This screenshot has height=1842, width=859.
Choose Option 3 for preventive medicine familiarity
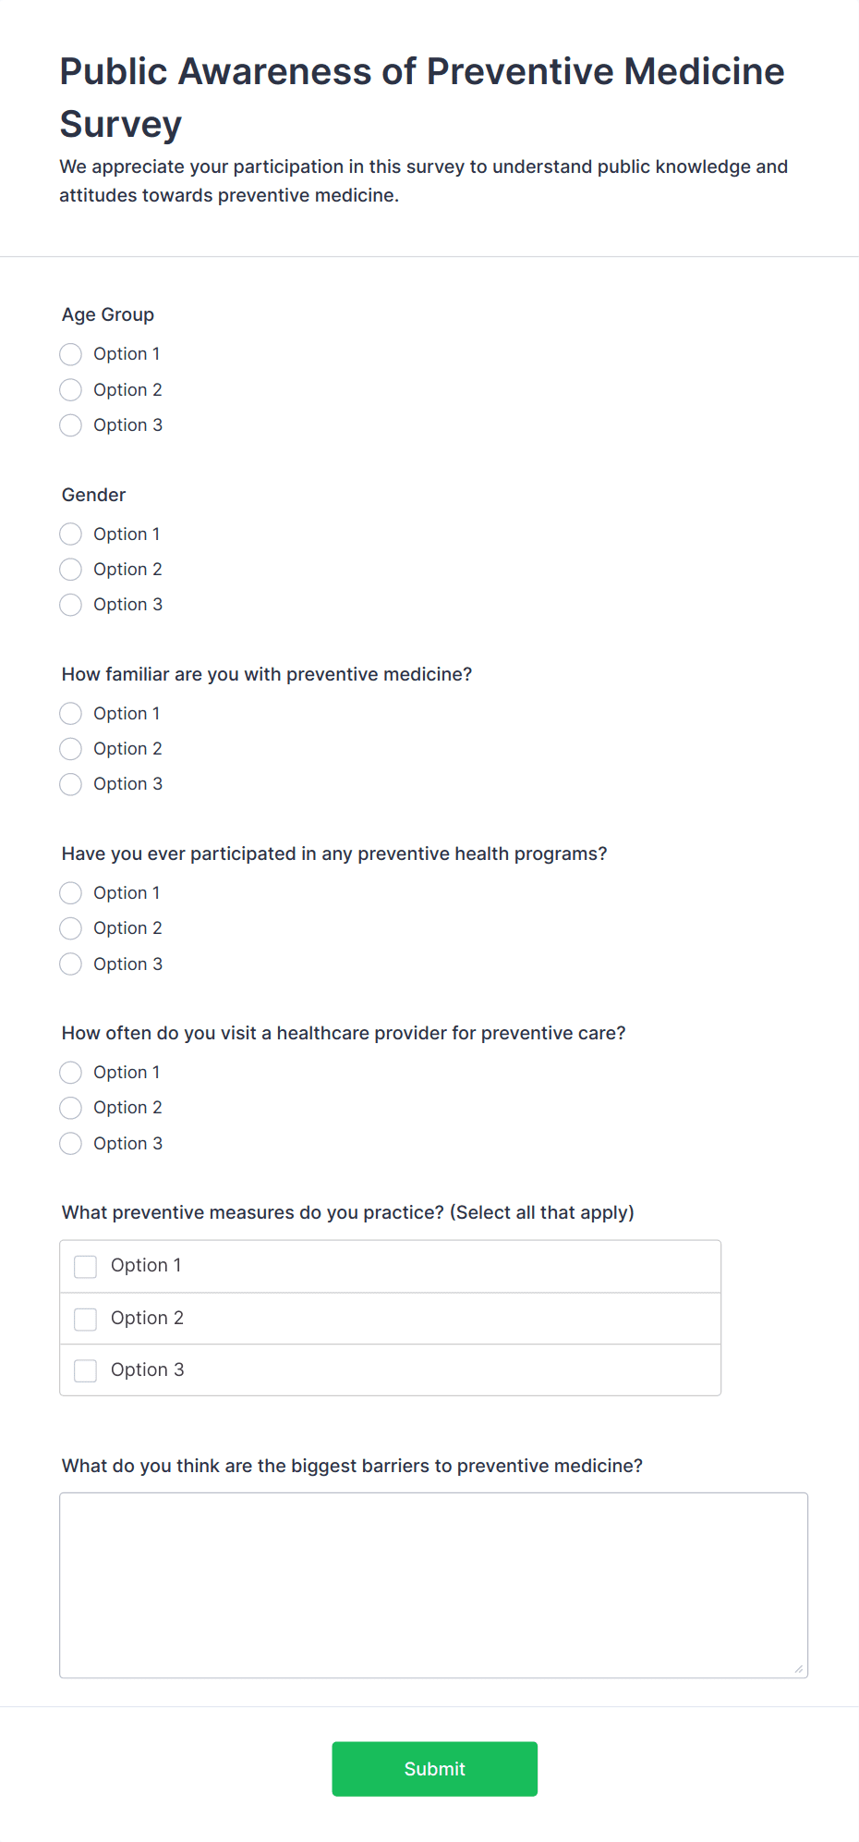[71, 784]
